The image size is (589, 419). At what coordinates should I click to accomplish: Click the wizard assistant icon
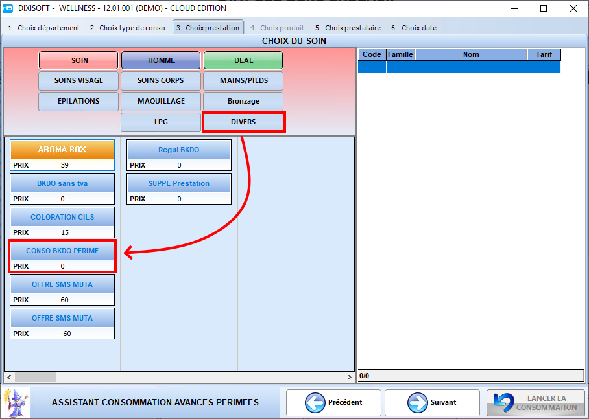[x=16, y=402]
